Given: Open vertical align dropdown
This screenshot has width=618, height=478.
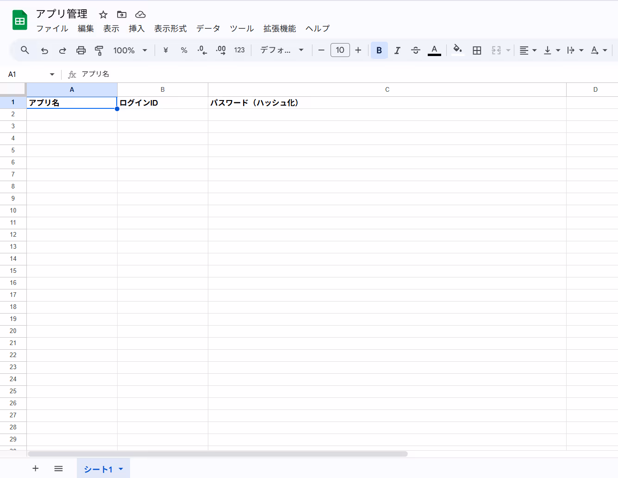Looking at the screenshot, I should (x=552, y=50).
